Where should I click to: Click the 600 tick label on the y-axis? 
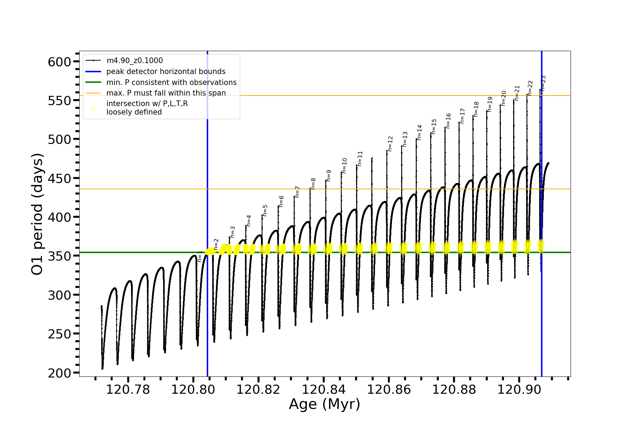coord(59,62)
